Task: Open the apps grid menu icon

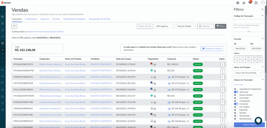Action: 256,3
